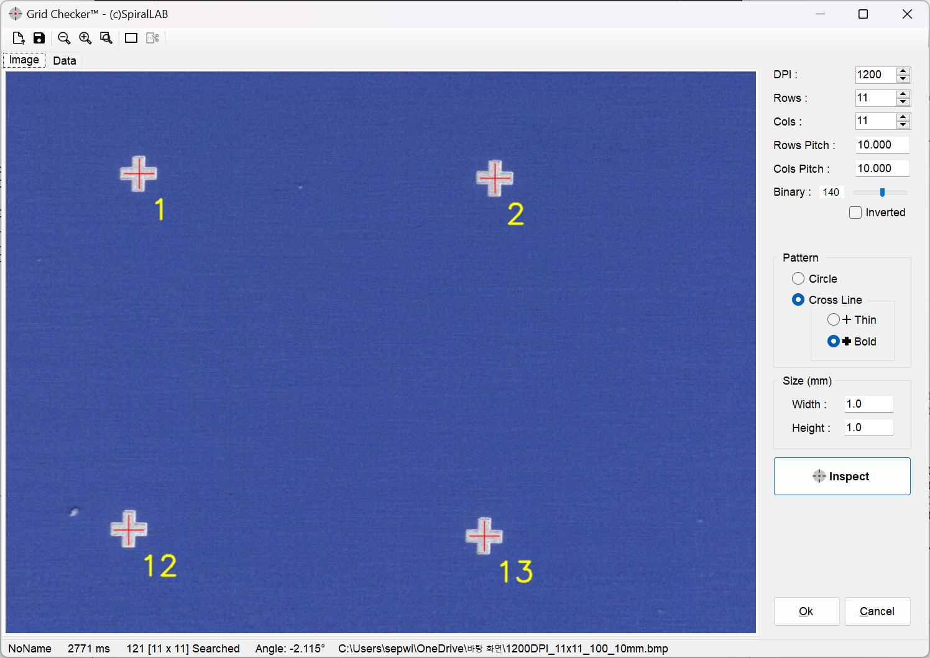Run the Inspect button
The image size is (930, 658).
pos(842,476)
